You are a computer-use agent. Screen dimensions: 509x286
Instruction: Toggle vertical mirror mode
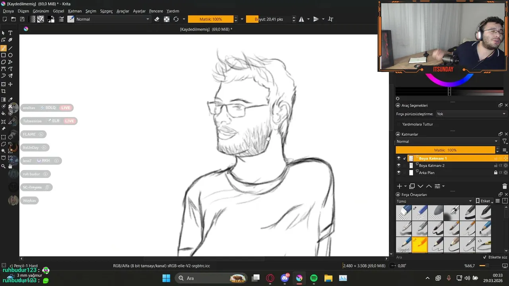(316, 19)
